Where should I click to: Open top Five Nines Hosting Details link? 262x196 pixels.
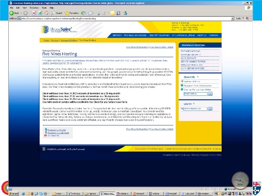[x=162, y=47]
